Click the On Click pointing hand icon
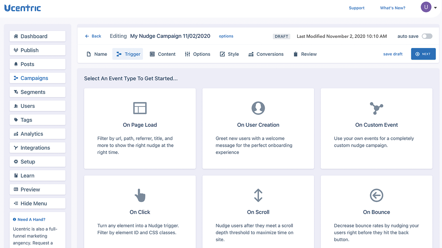The height and width of the screenshot is (248, 442). pyautogui.click(x=140, y=195)
